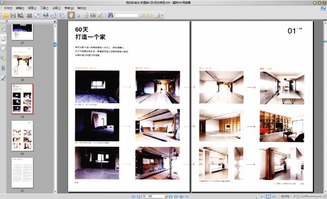327x199 pixels.
Task: Open the View menu
Action: click(x=32, y=8)
